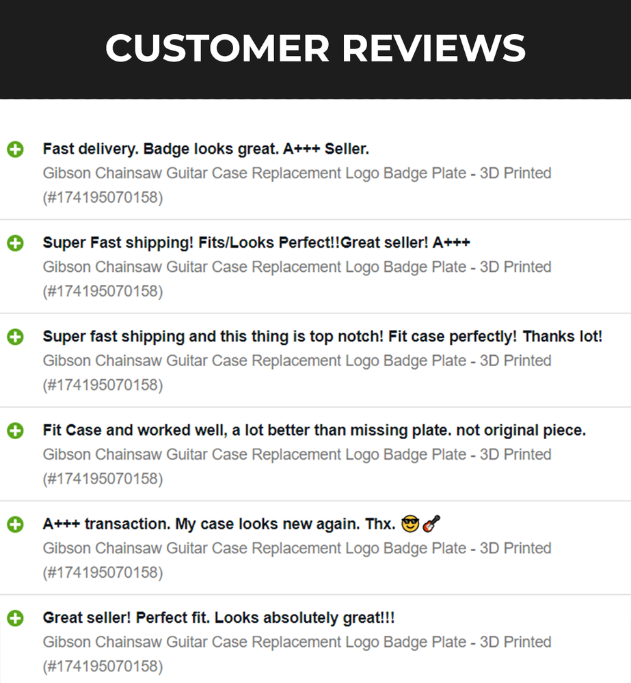
Task: Click item number under the first review
Action: point(103,197)
